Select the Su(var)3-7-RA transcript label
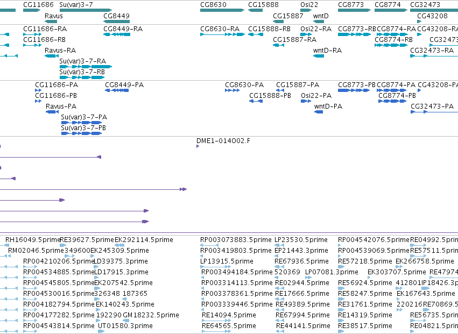Viewport: 458px width, 334px height. pos(83,61)
